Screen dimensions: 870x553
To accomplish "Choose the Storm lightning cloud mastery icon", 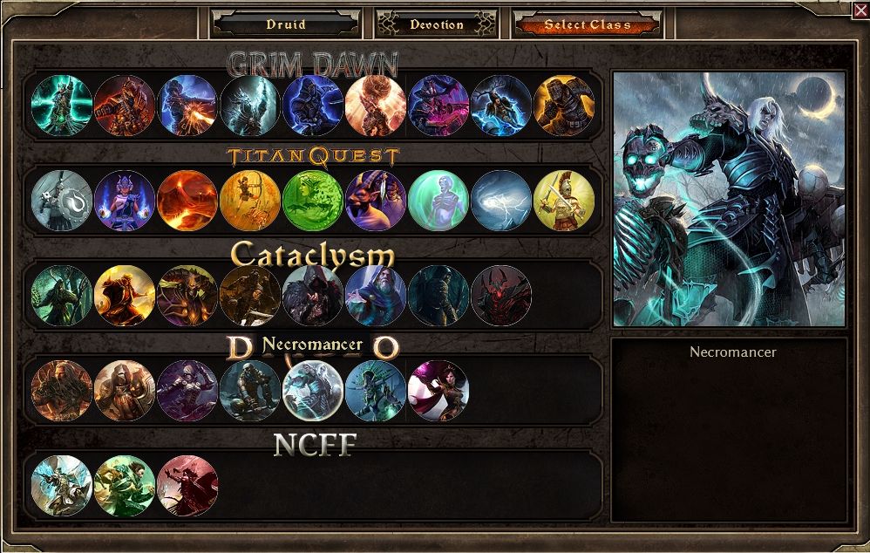I will 501,201.
